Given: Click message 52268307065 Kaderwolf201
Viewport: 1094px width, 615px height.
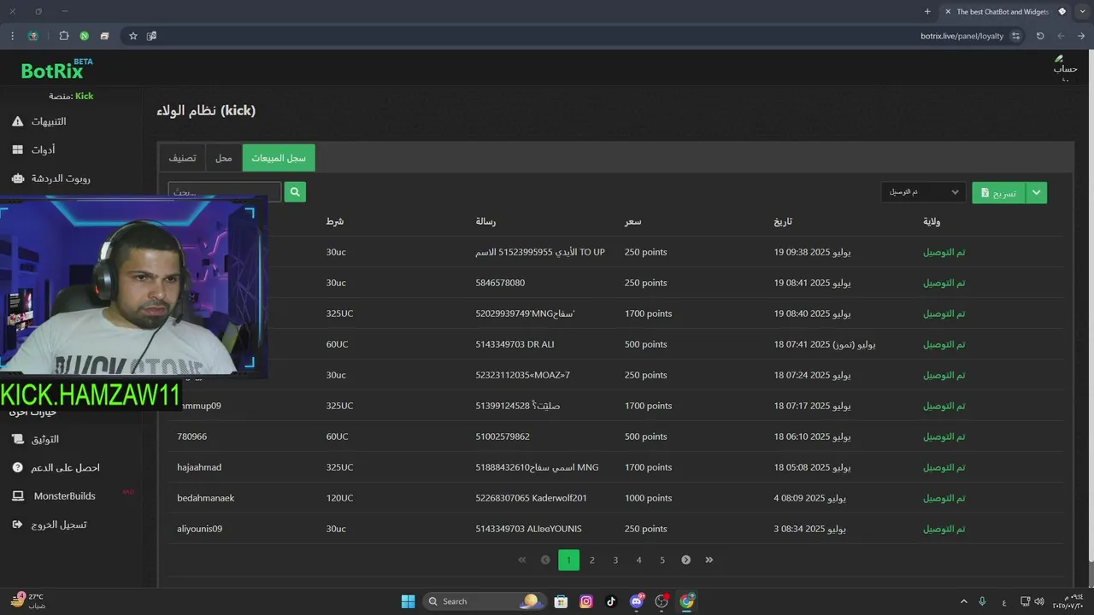Looking at the screenshot, I should [532, 498].
